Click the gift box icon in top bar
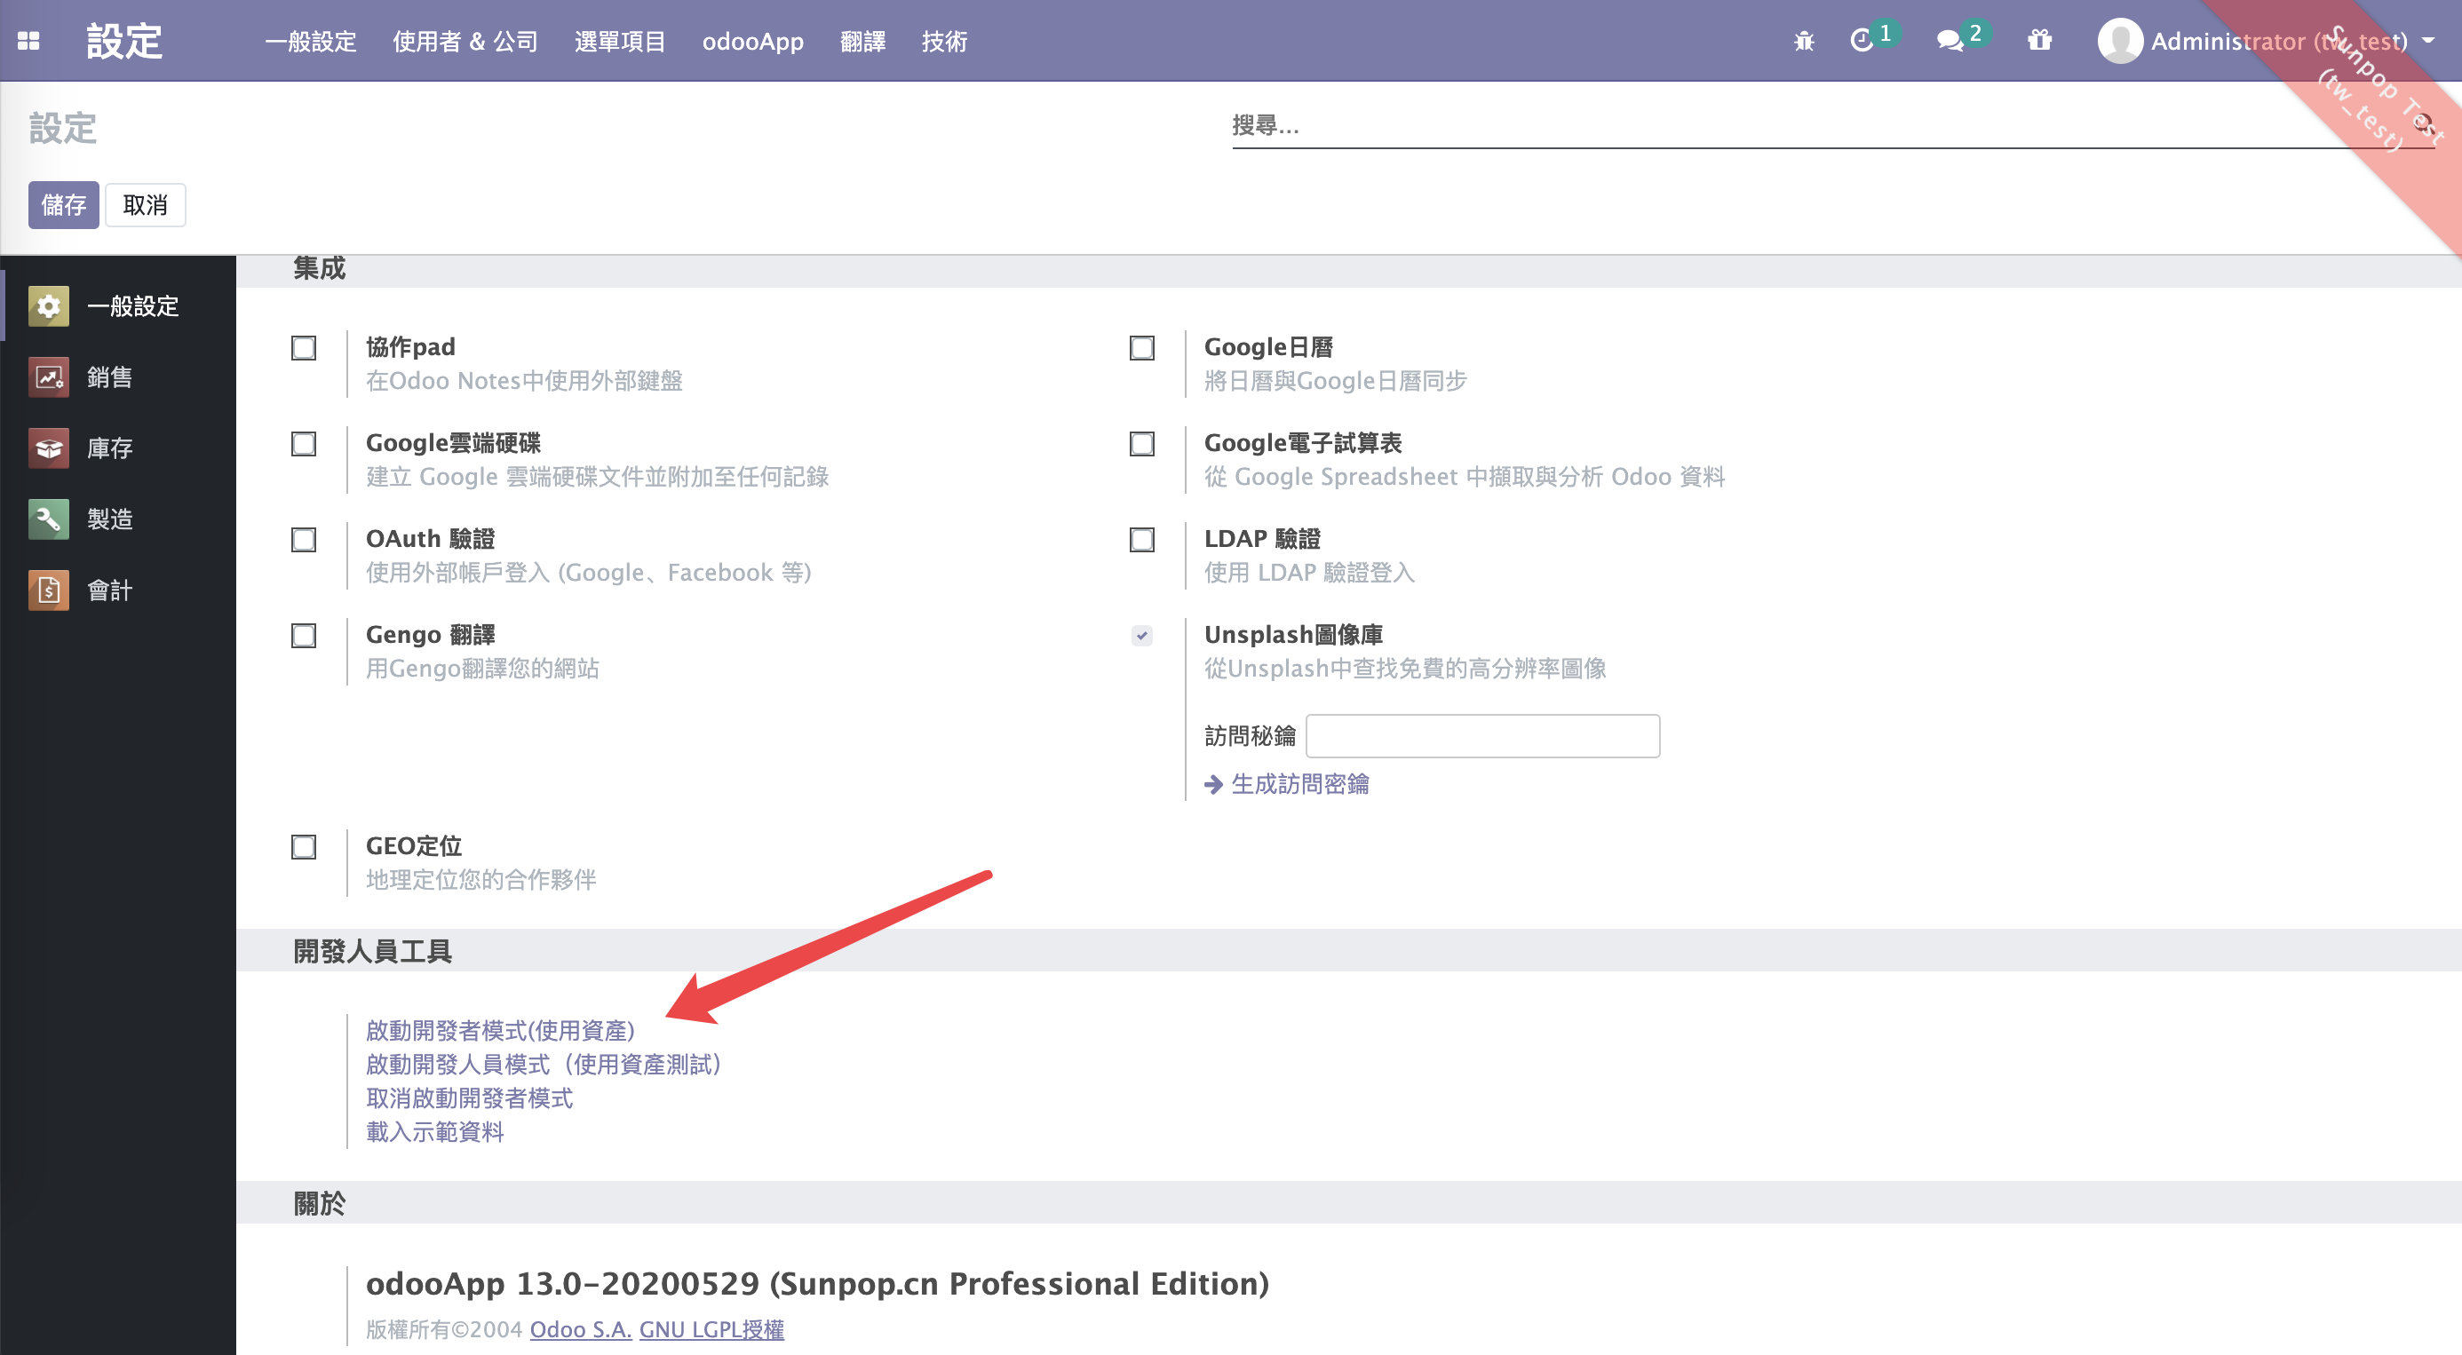 pyautogui.click(x=2038, y=40)
